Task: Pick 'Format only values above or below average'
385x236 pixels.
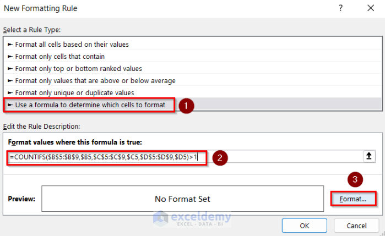Action: (x=95, y=80)
